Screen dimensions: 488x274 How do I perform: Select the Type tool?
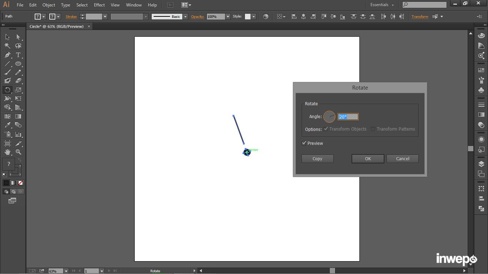coord(18,55)
